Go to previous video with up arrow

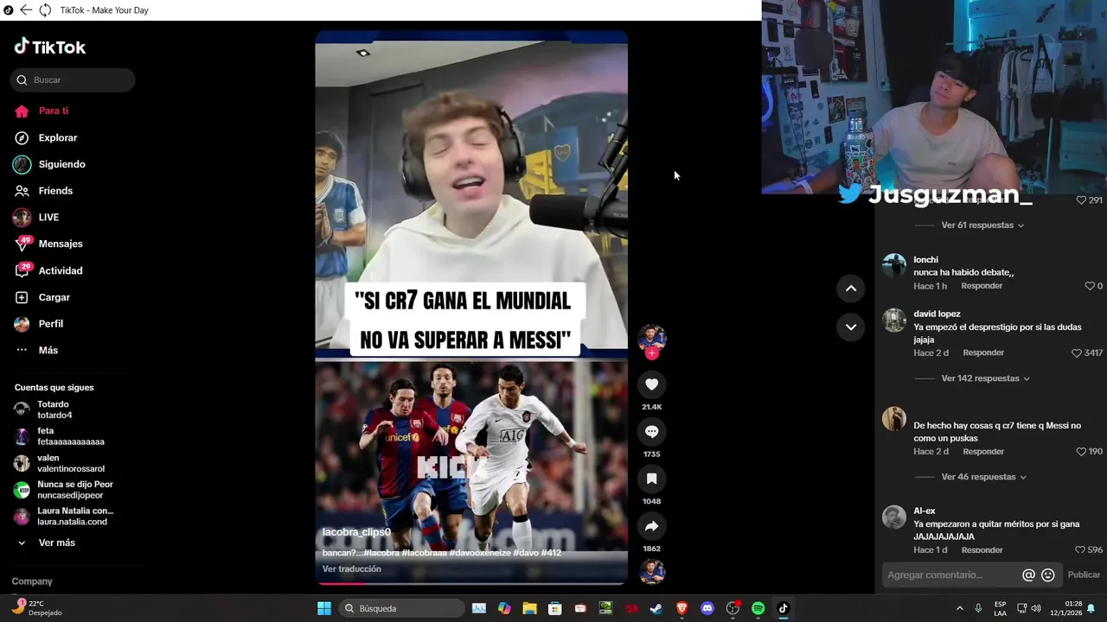851,289
